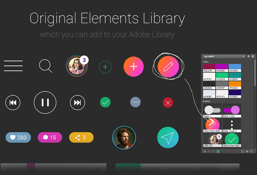Select the highlighted date 12 in calendar strip
The image size is (257, 175).
coord(31,169)
